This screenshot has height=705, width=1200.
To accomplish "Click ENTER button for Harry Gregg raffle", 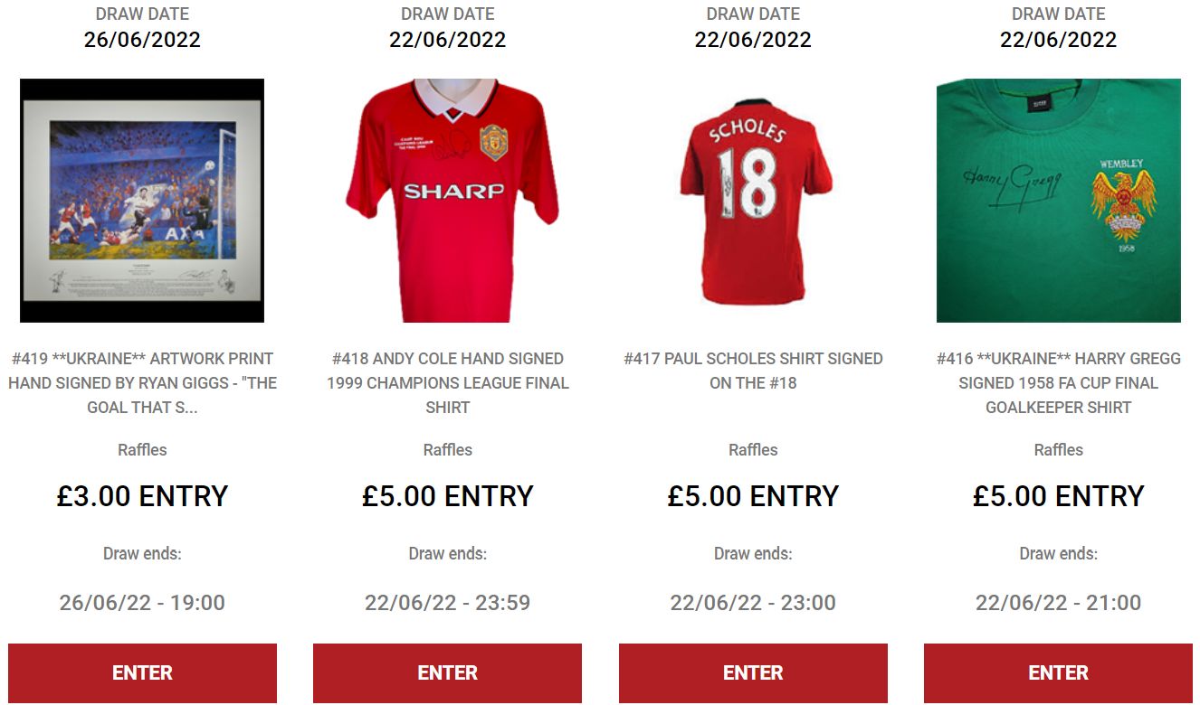I will [x=1059, y=673].
